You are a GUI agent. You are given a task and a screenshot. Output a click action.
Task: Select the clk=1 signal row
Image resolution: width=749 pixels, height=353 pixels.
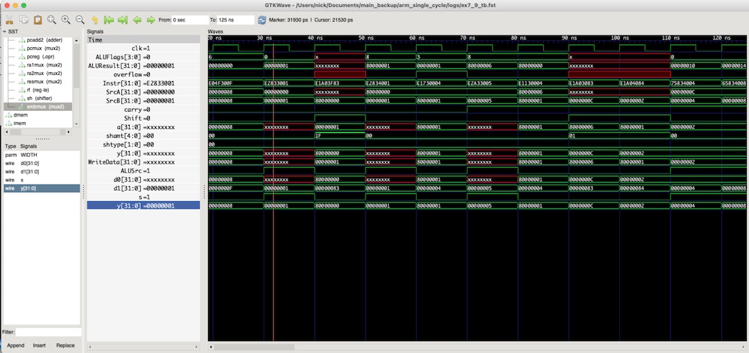point(144,49)
